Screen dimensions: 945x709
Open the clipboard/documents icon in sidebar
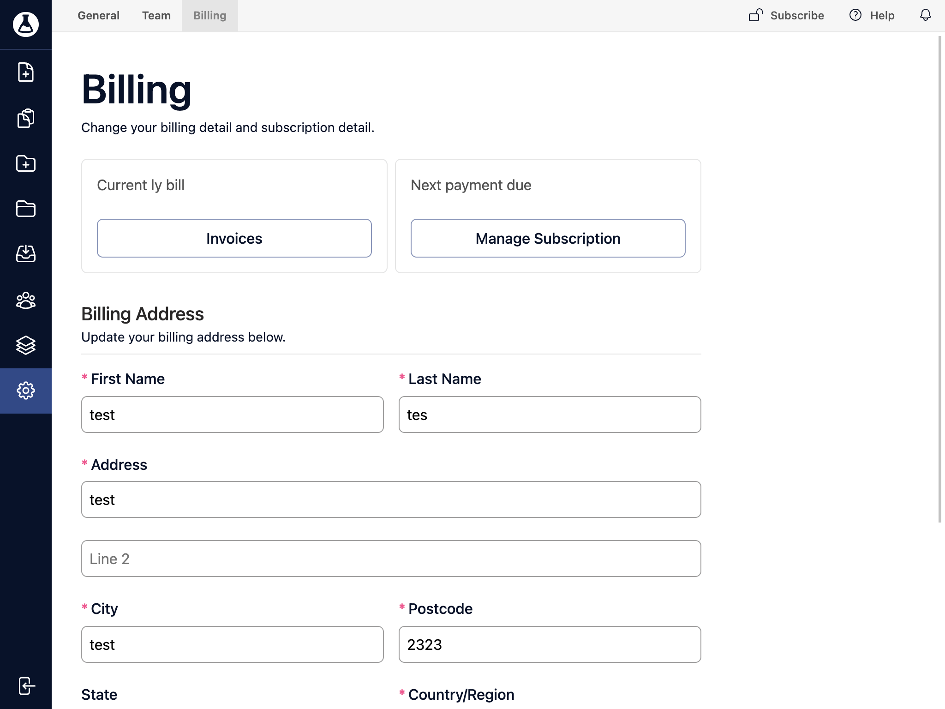(26, 119)
